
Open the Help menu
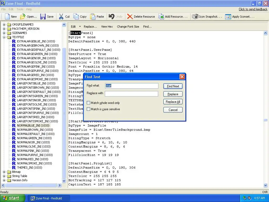[x=29, y=9]
